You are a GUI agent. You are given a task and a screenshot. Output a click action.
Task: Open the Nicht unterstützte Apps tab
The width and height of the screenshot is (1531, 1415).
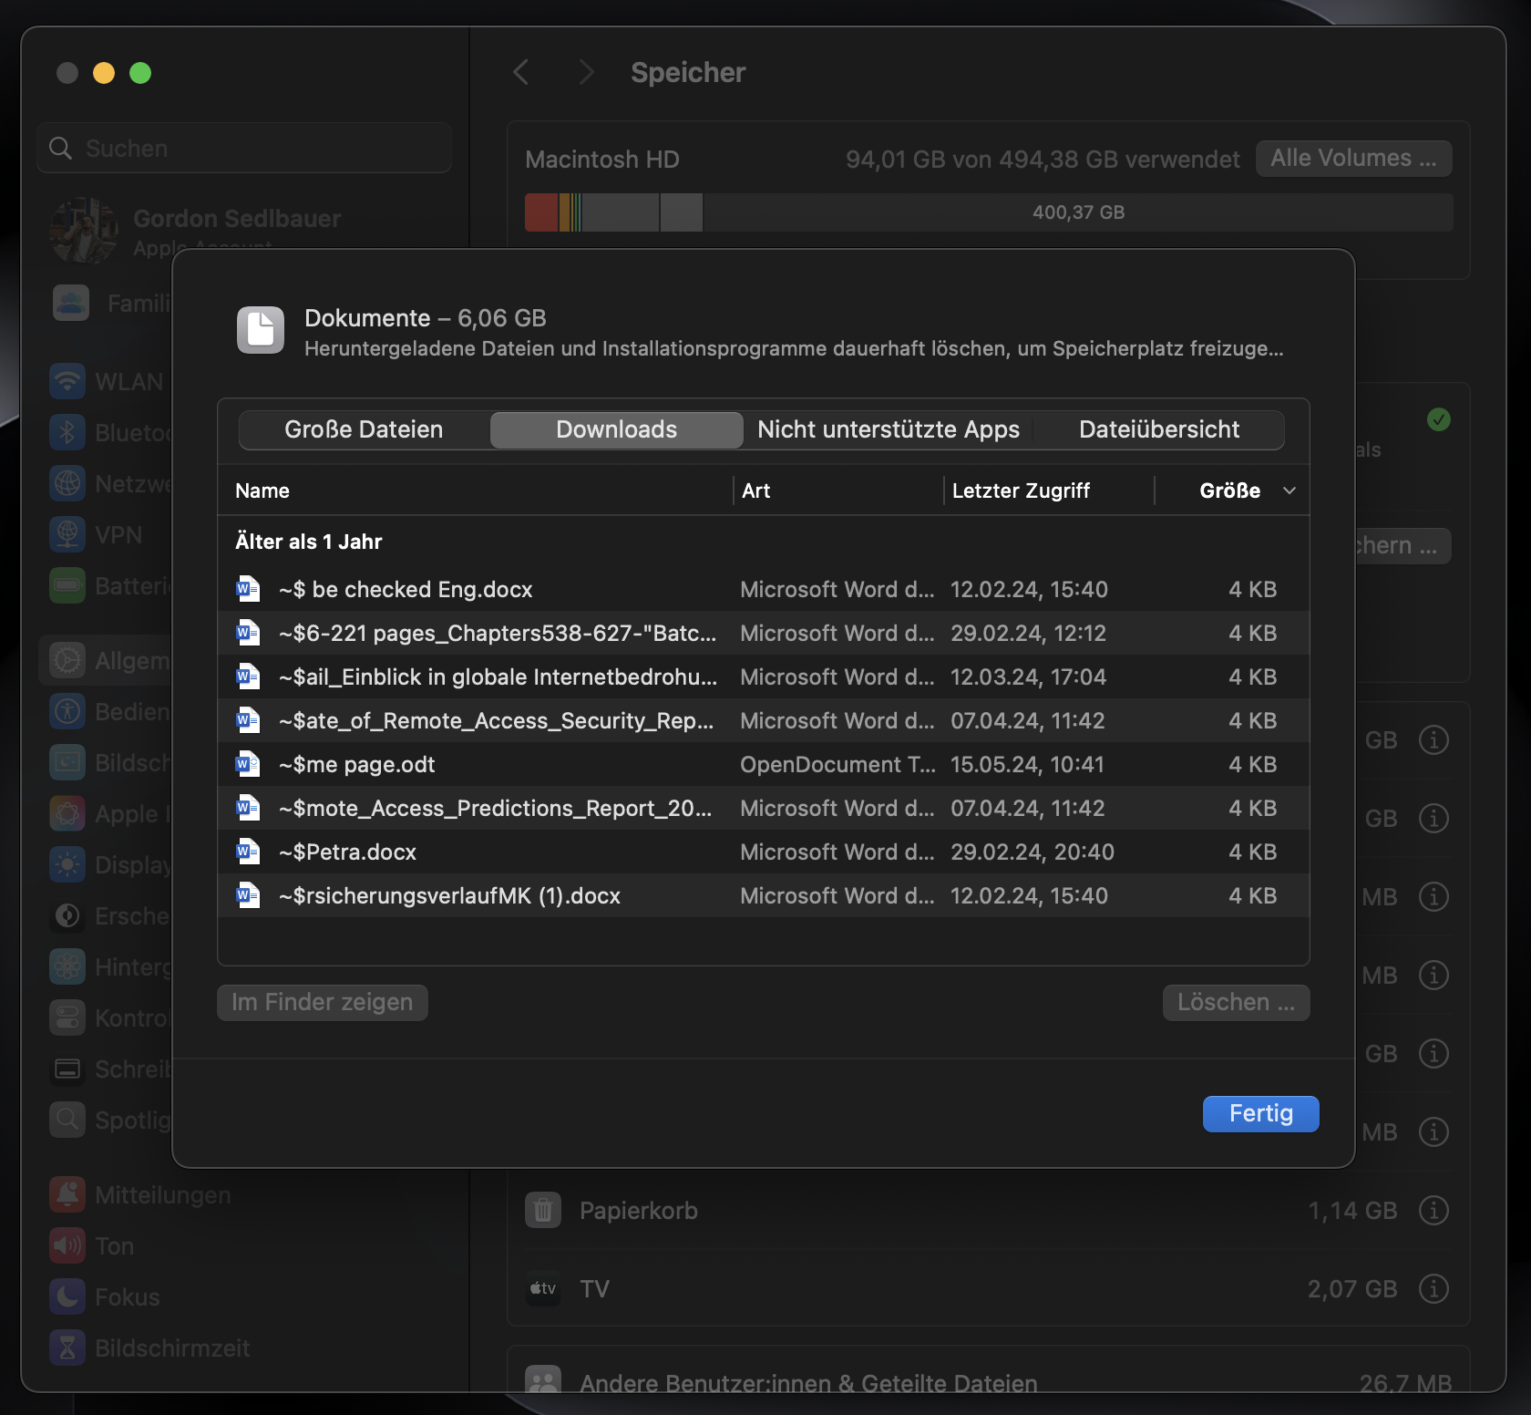[x=887, y=429]
